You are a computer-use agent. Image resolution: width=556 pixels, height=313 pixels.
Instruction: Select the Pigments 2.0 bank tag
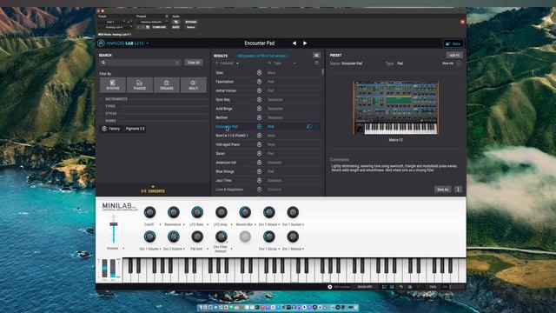point(136,129)
